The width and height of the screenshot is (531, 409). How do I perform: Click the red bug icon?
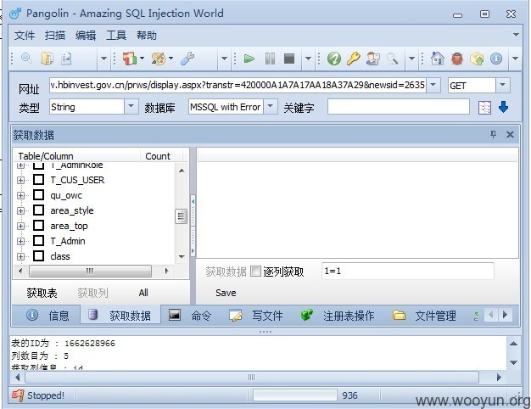pyautogui.click(x=457, y=59)
